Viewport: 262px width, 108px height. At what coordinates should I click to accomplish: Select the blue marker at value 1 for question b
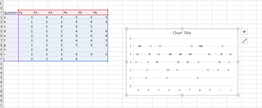(146, 78)
